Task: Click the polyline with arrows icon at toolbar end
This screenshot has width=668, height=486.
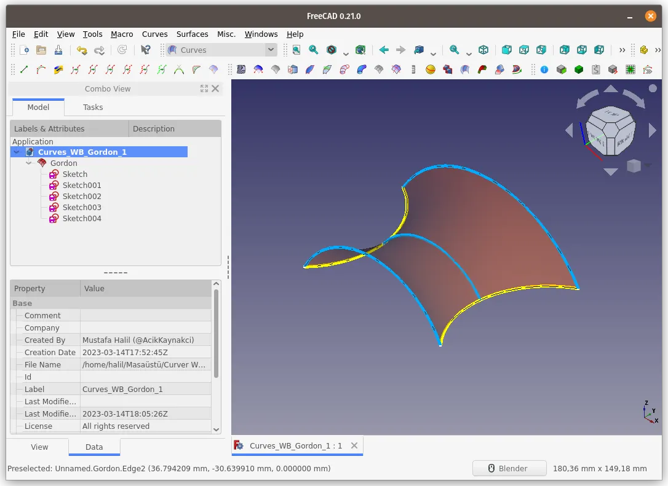Action: point(648,69)
